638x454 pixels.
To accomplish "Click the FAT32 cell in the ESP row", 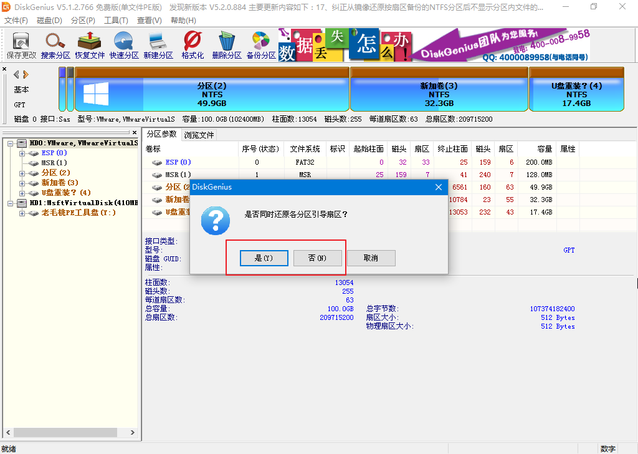I will 305,163.
